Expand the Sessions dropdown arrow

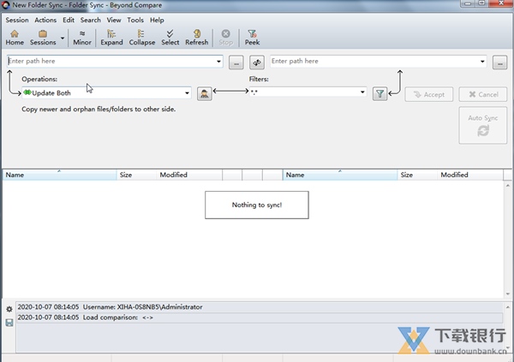63,39
